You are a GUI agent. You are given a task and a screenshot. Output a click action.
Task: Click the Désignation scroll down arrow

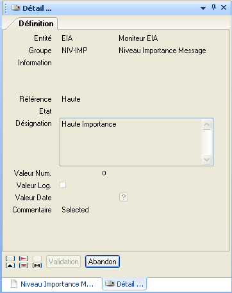tap(206, 159)
